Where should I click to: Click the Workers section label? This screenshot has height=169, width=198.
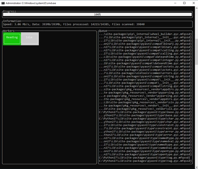tap(9, 31)
